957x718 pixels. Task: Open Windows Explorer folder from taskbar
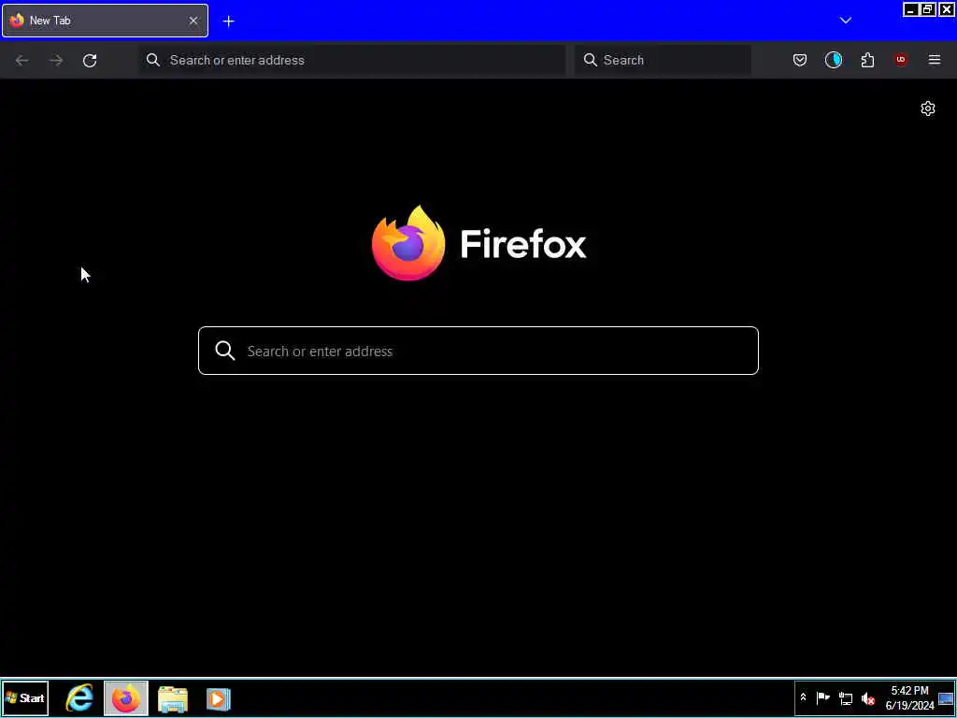173,699
